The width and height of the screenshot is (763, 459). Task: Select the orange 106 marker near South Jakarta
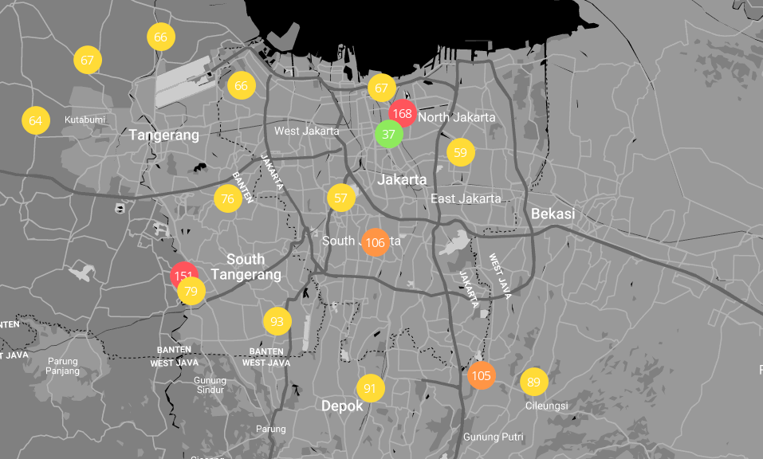(x=376, y=242)
